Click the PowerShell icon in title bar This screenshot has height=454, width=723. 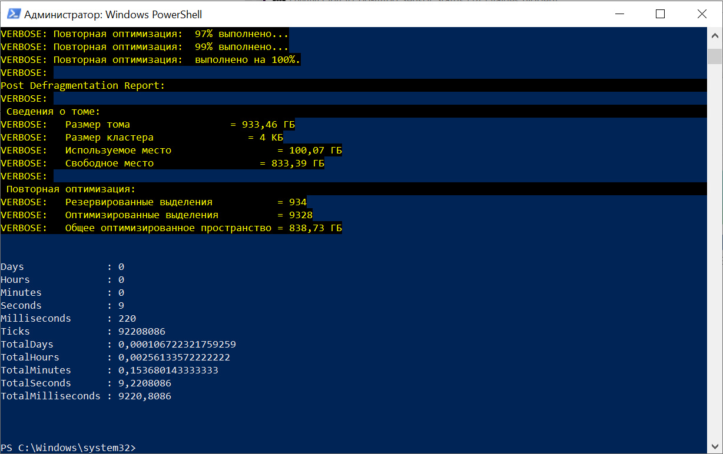pyautogui.click(x=13, y=14)
